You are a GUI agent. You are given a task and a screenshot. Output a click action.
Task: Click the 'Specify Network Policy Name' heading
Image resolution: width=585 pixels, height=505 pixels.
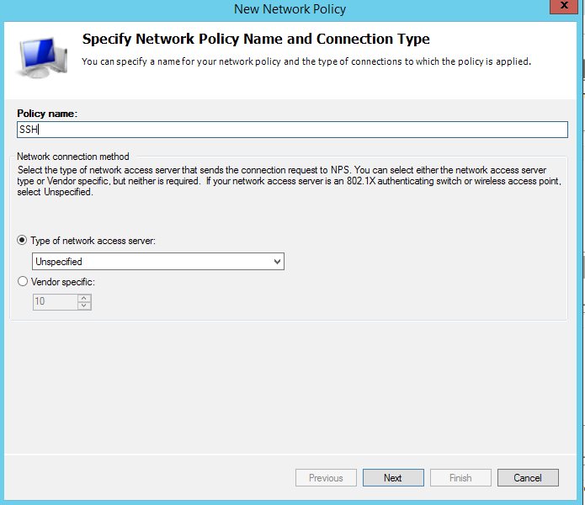click(256, 39)
